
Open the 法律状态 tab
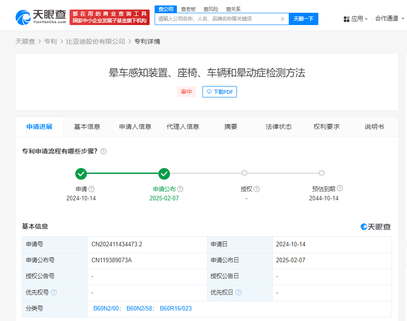[x=278, y=127]
